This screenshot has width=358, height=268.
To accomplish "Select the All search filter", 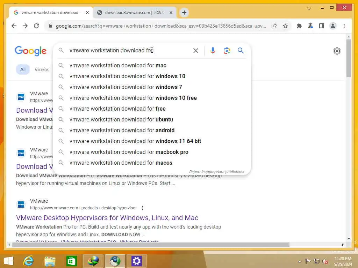I will click(23, 69).
